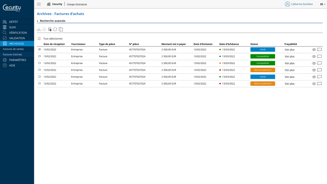Click the greyed circular download icon
The height and width of the screenshot is (184, 327).
[44, 29]
